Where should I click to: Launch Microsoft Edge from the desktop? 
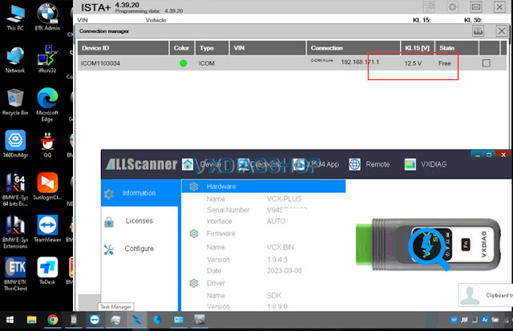coord(47,105)
